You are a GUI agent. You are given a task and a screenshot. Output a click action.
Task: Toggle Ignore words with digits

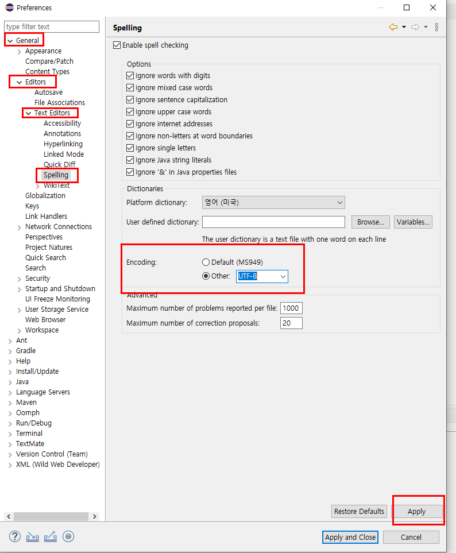pos(130,75)
